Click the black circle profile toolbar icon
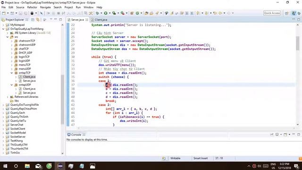The image size is (302, 170). (x=32, y=13)
